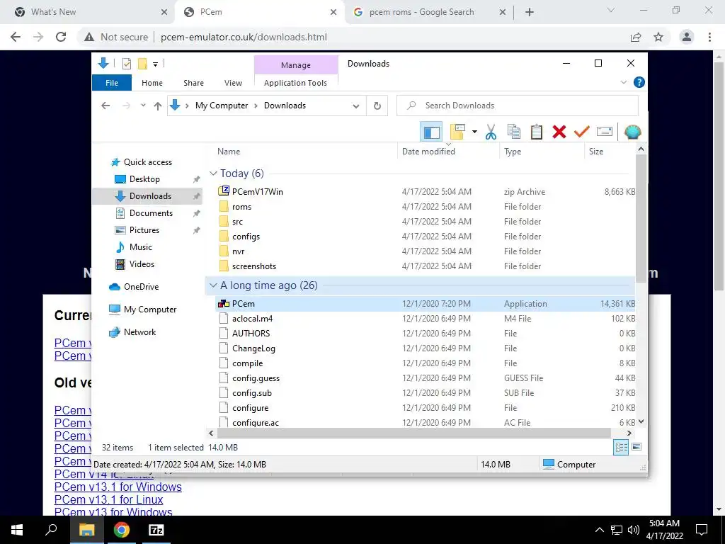
Task: Open the folder options dropdown arrow
Action: click(x=474, y=132)
